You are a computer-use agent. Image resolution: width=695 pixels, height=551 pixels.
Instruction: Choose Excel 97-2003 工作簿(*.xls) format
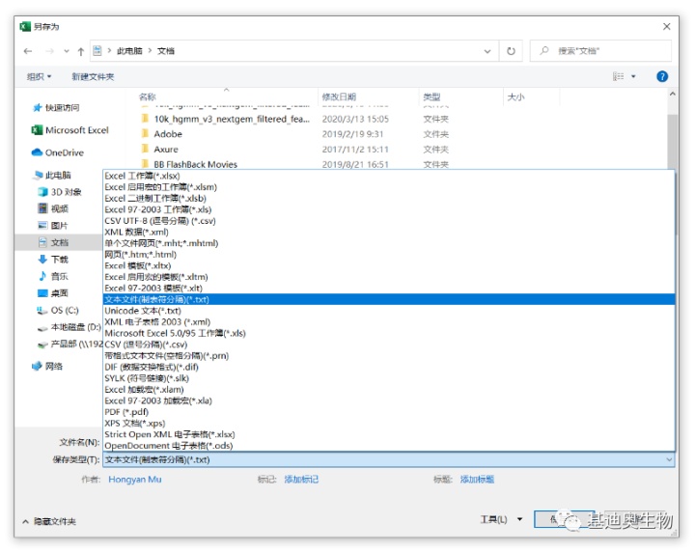coord(389,210)
